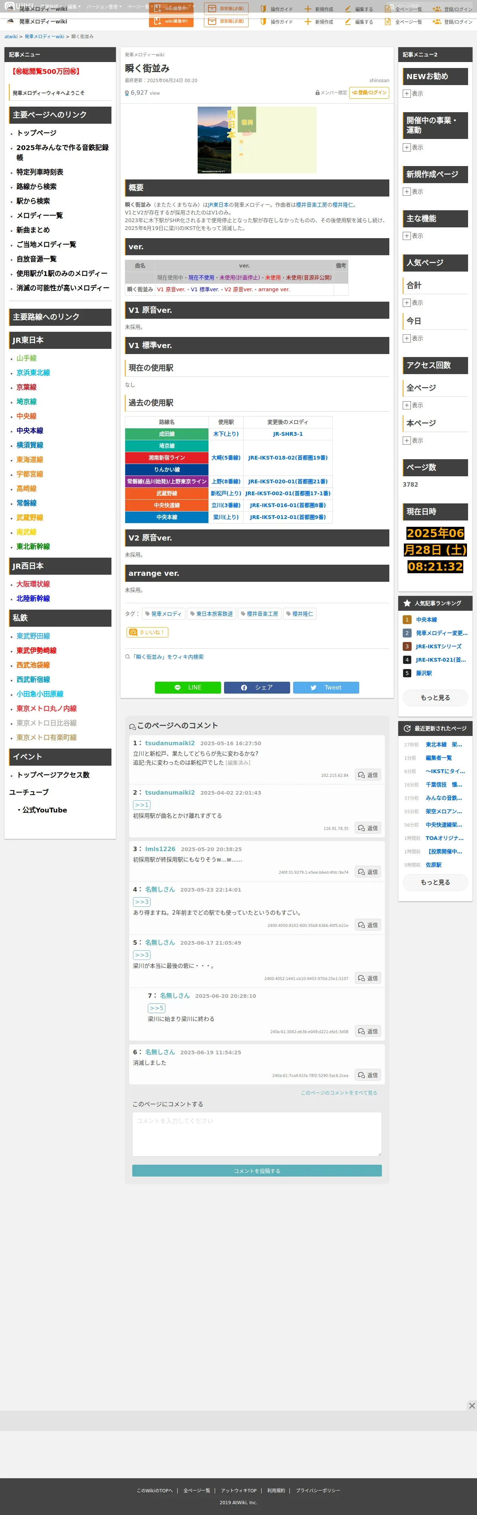The image size is (477, 1515).
Task: Click 返信 under comment 5 about 梁川
Action: point(368,978)
